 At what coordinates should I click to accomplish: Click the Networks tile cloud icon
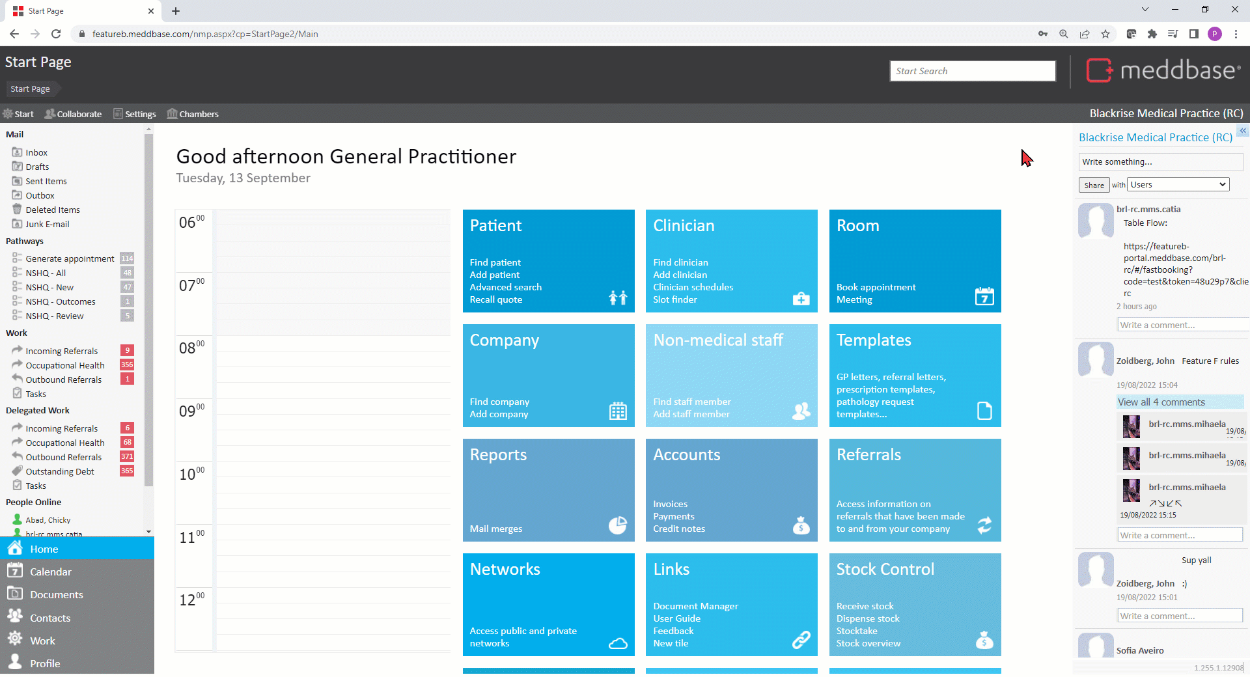(x=617, y=643)
